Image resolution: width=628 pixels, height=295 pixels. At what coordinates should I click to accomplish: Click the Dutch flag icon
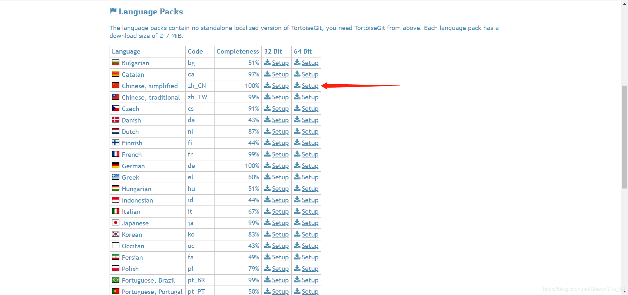(115, 131)
